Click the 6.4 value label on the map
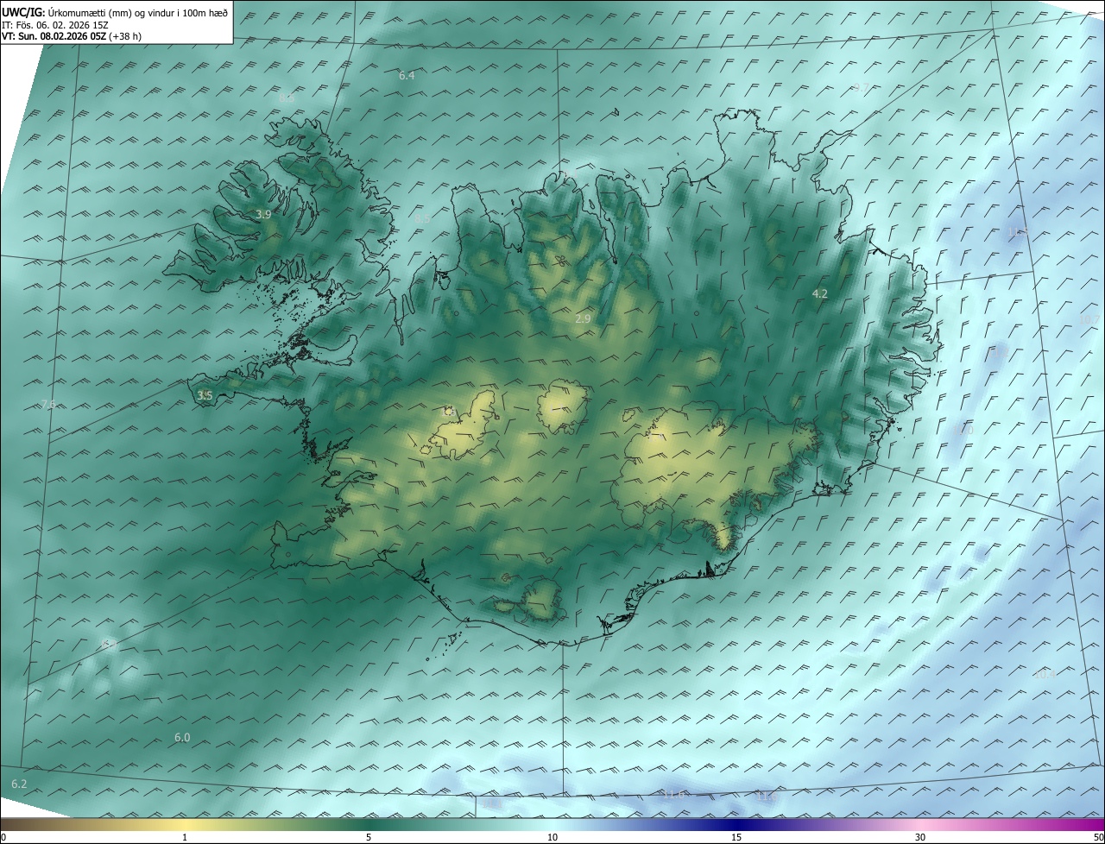This screenshot has width=1105, height=844. click(x=407, y=76)
